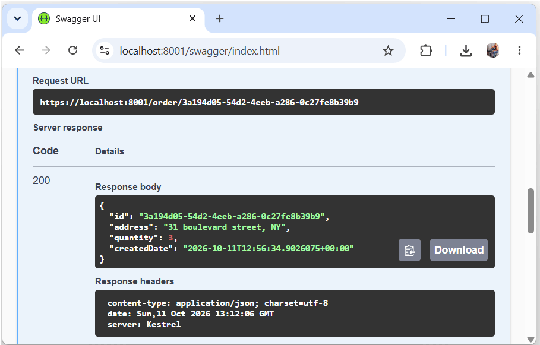Copy the response body to clipboard
Image resolution: width=540 pixels, height=345 pixels.
[x=409, y=250]
